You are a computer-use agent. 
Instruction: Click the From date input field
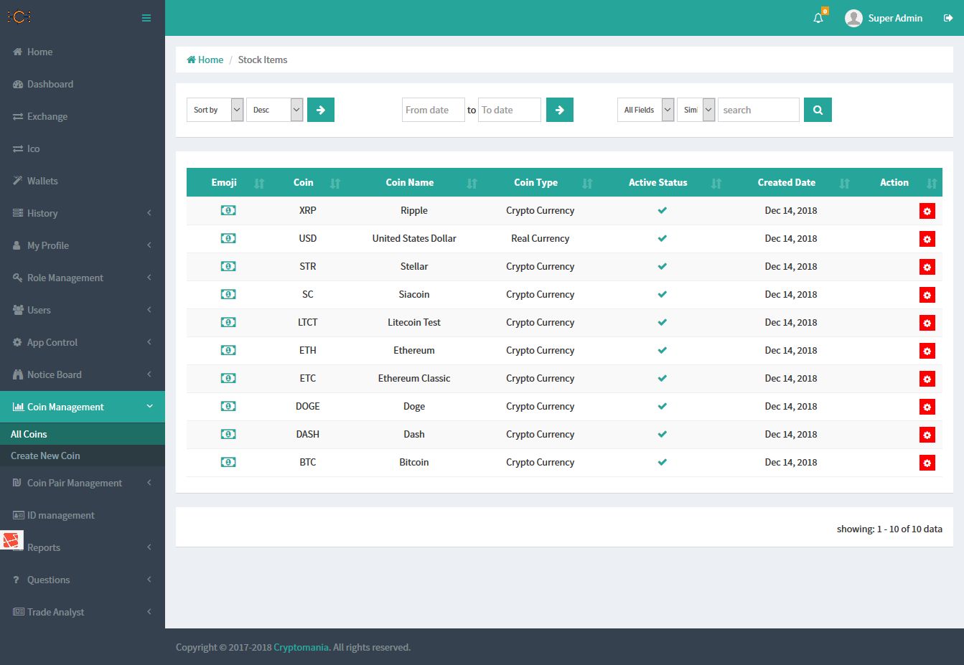click(x=433, y=110)
